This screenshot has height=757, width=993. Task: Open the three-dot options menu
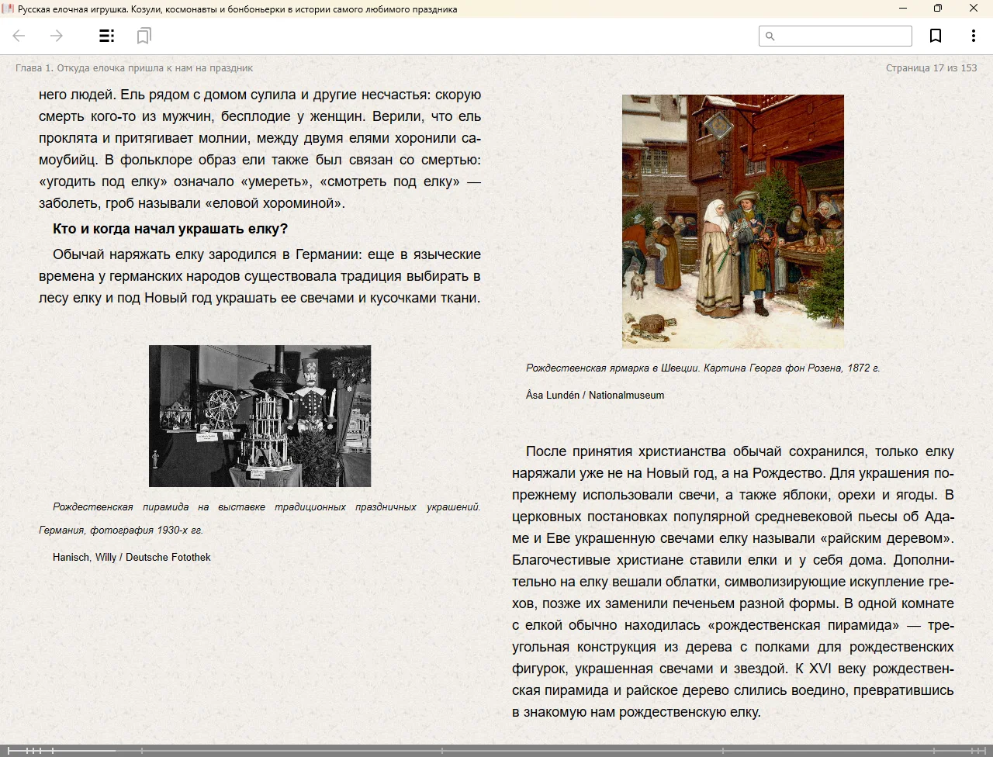pos(973,36)
